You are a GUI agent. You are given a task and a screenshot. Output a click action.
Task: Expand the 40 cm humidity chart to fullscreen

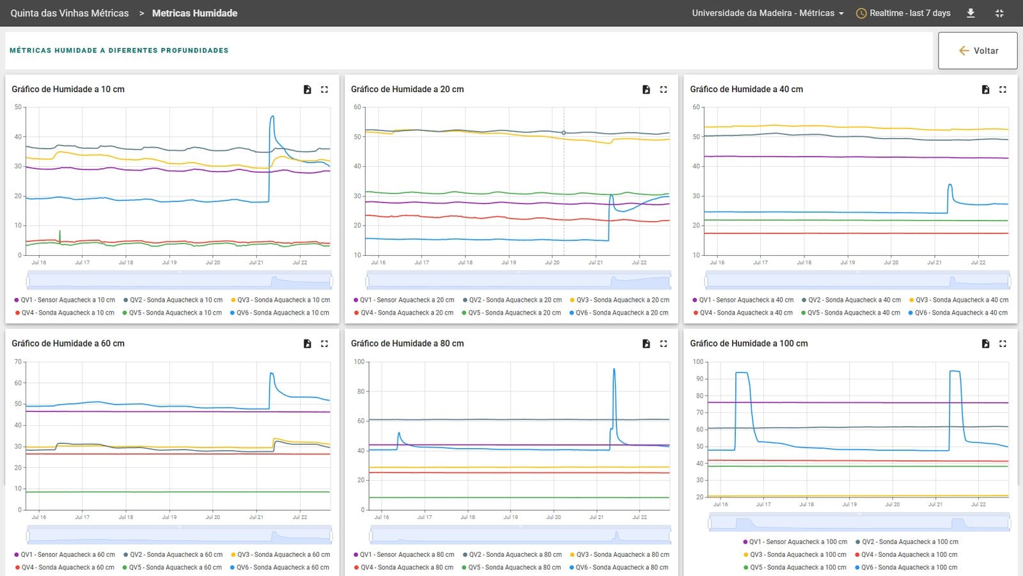click(x=1003, y=90)
